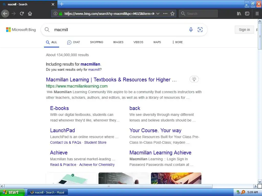Open the LaunchPad sublink
Viewport: 262px width, 196px height.
coord(62,130)
